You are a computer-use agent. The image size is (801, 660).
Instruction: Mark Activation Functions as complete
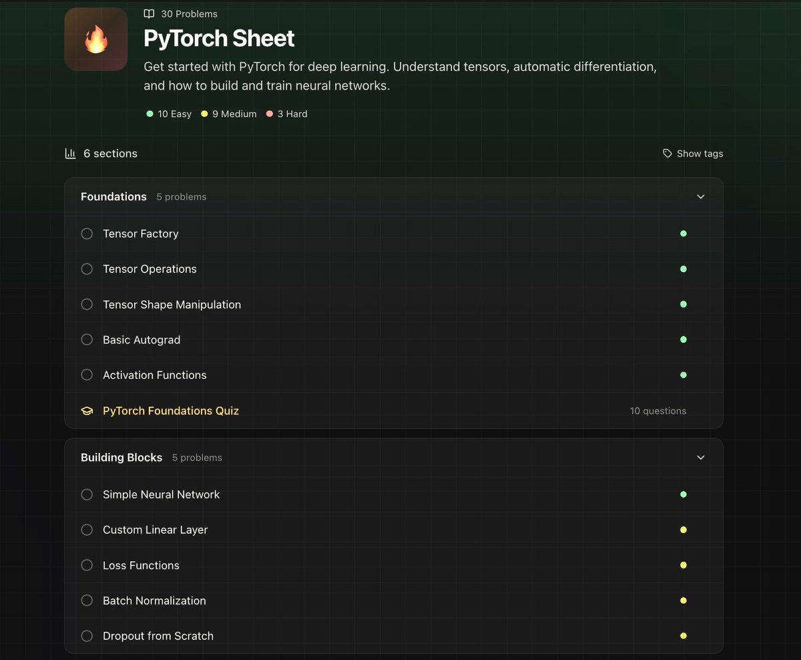(x=87, y=375)
